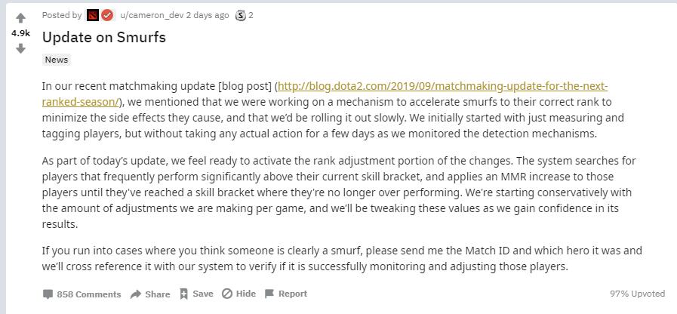This screenshot has height=314, width=677.
Task: Downvote the post with the down arrow
Action: [20, 49]
